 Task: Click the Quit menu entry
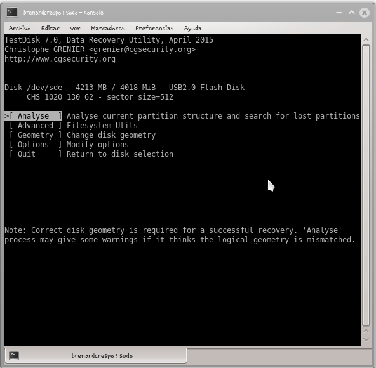coord(36,154)
